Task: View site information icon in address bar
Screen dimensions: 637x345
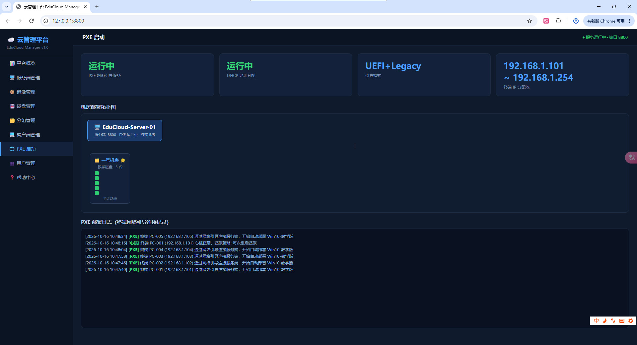Action: point(46,21)
